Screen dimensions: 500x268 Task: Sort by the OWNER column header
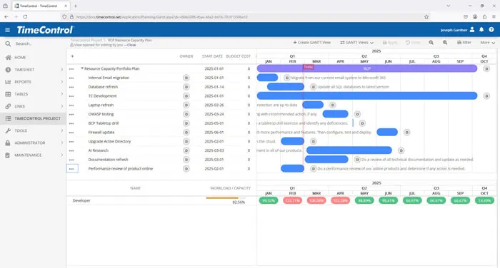[186, 56]
